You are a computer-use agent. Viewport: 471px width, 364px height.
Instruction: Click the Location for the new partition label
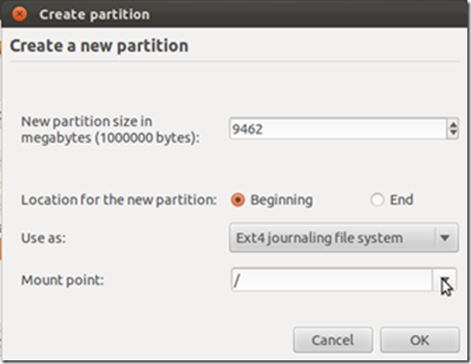tap(119, 200)
